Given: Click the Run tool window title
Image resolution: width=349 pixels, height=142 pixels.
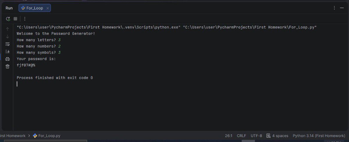Looking at the screenshot, I should tap(9, 8).
